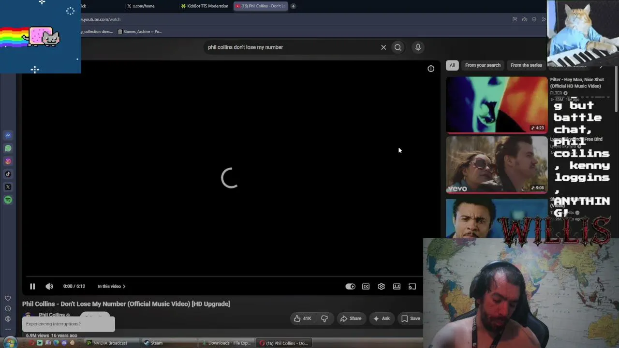This screenshot has width=619, height=348.
Task: Select the '(16) Phil Collins' browser tab
Action: 261,6
